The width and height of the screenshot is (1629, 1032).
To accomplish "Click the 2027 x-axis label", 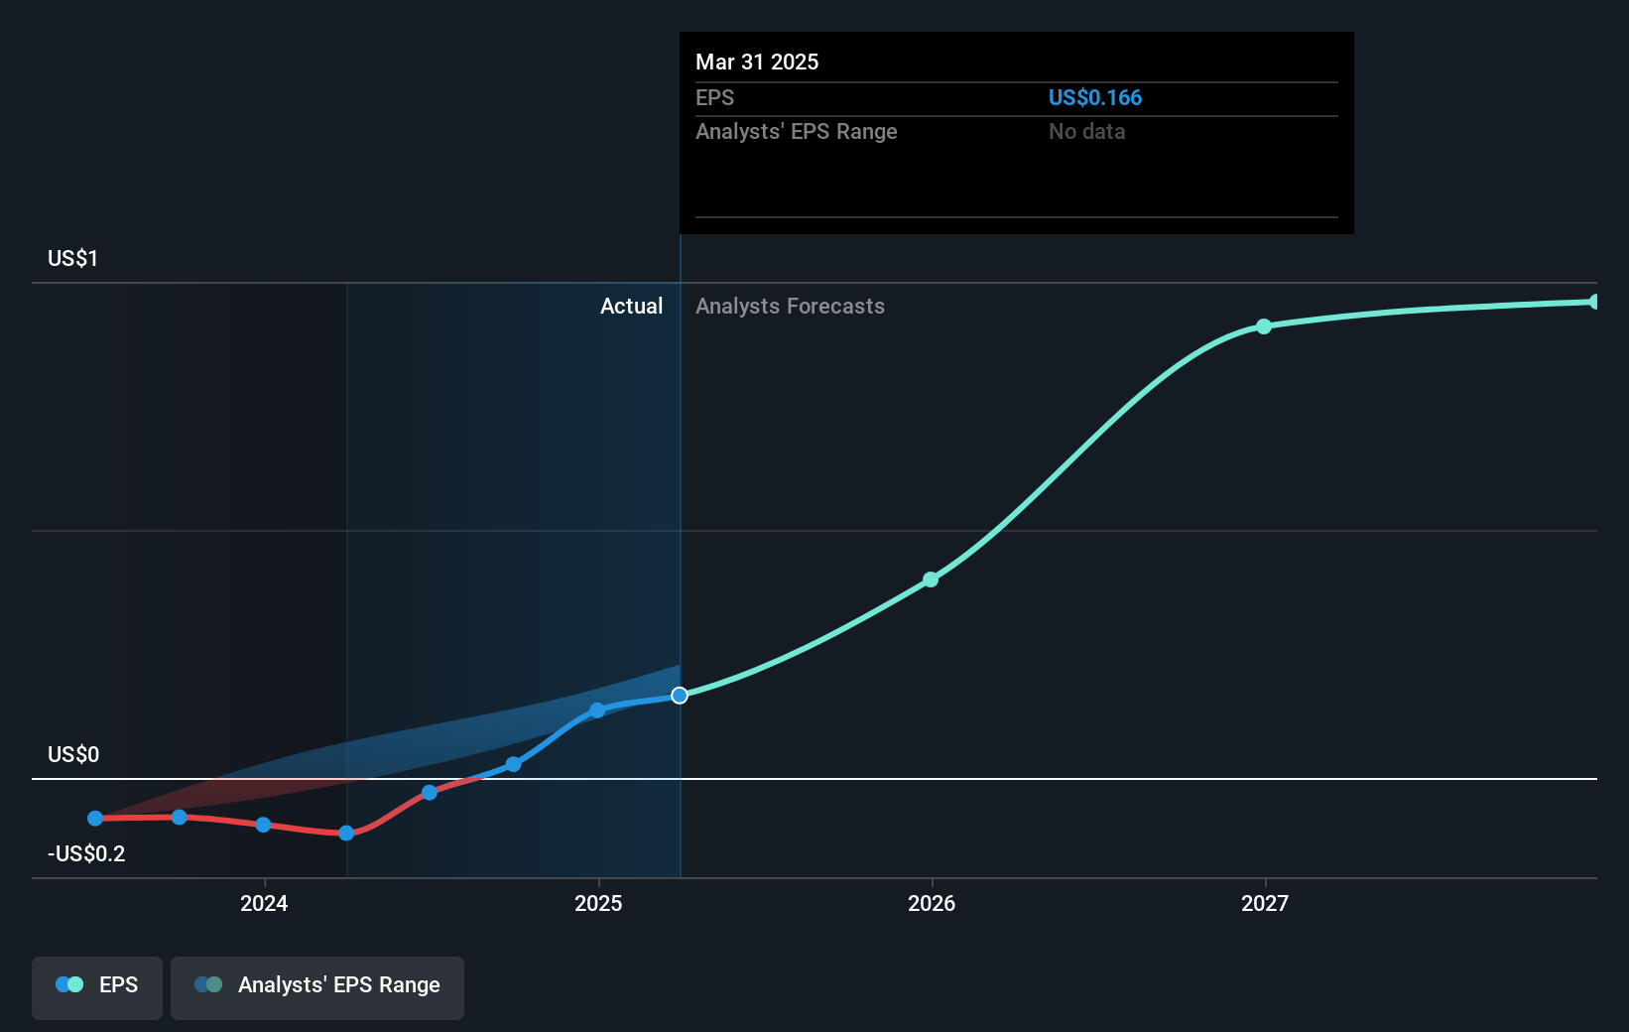I will (x=1265, y=903).
